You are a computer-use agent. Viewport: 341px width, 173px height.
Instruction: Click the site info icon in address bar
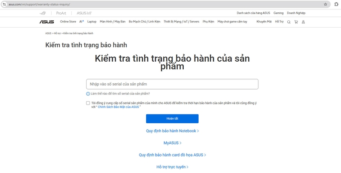click(x=4, y=4)
